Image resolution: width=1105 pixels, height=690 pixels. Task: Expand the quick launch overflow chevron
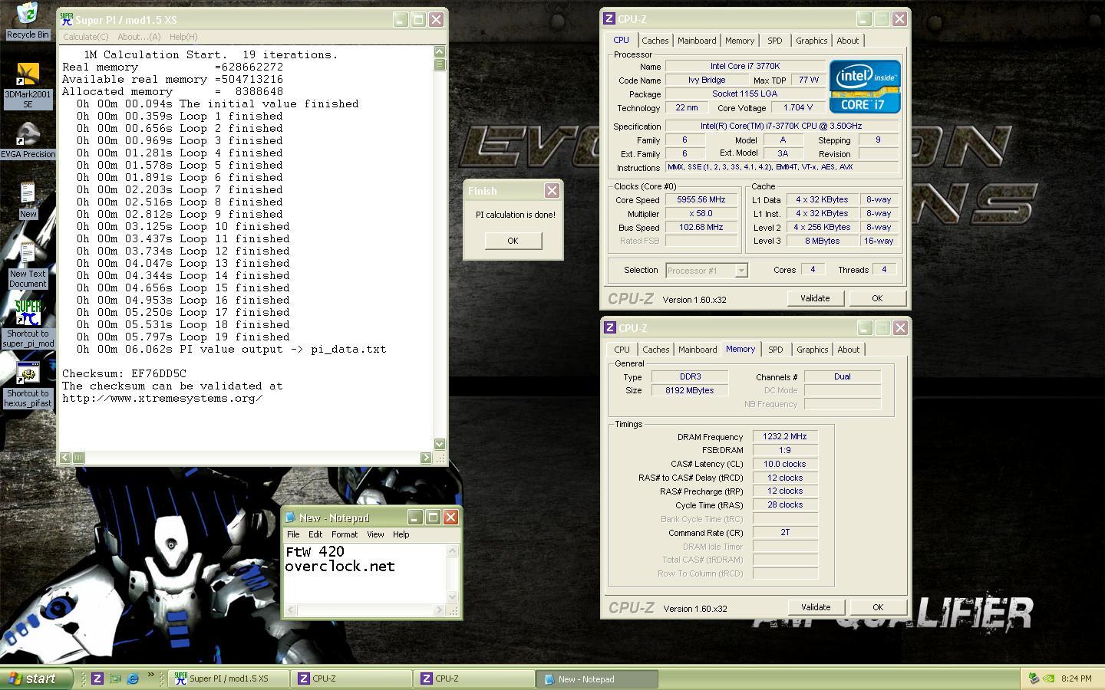tap(150, 676)
